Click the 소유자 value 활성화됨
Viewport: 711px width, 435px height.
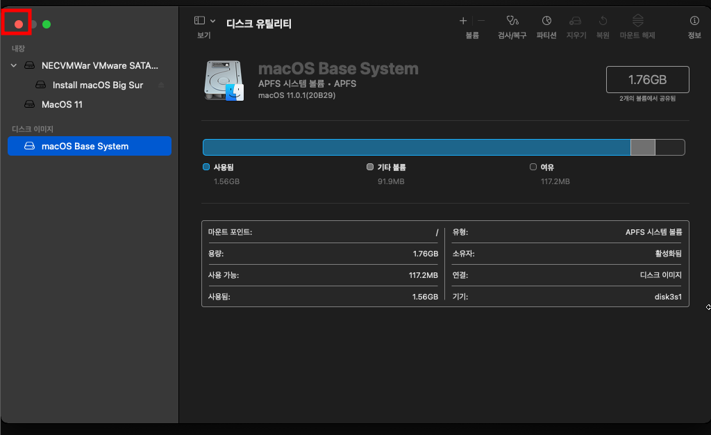(669, 254)
